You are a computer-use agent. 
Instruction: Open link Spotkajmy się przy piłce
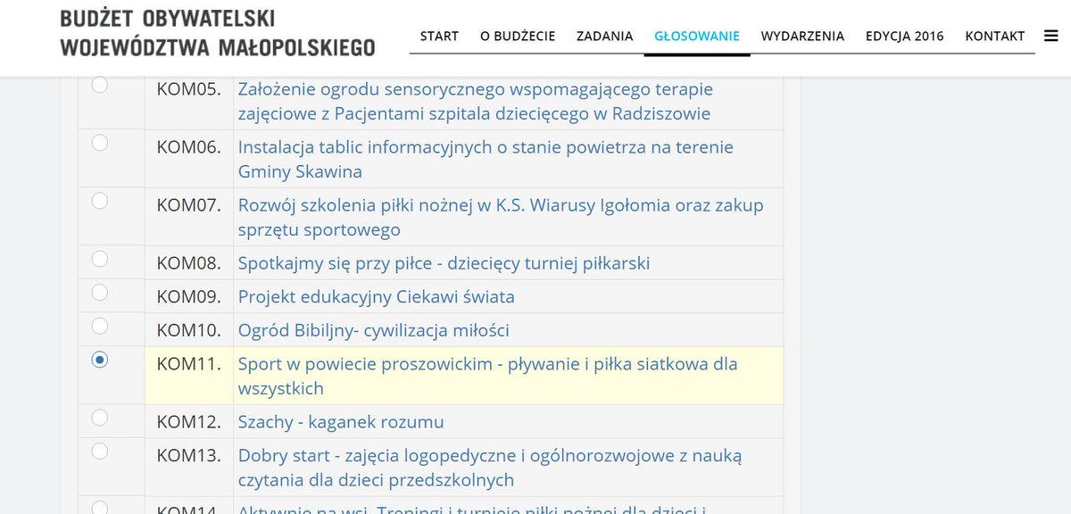coord(444,263)
